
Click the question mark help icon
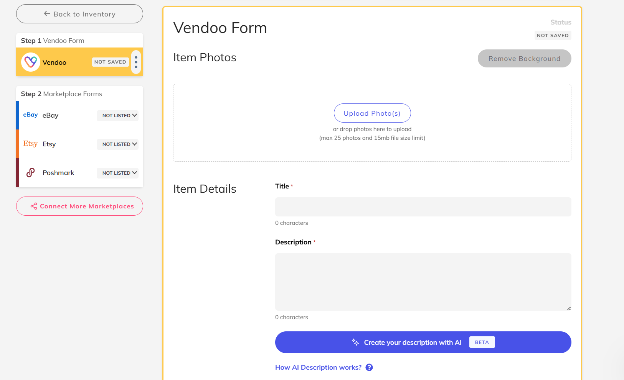pos(369,367)
